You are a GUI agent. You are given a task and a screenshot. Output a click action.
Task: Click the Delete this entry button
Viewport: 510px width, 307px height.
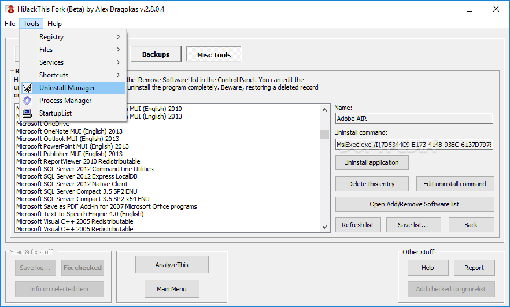coord(372,184)
